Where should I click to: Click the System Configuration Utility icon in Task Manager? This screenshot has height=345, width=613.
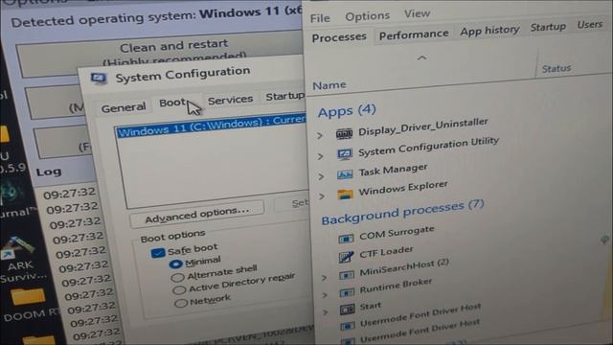click(x=345, y=153)
